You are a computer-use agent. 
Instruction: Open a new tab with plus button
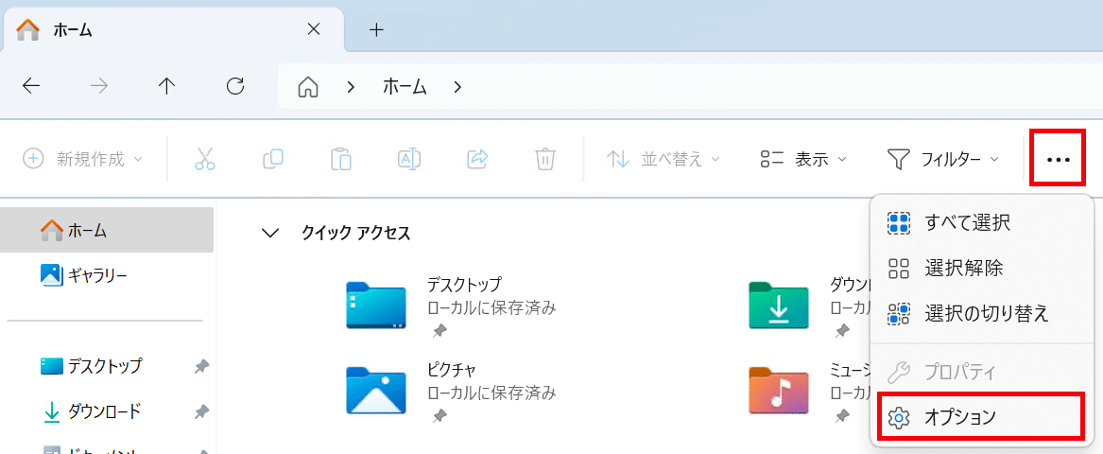pyautogui.click(x=377, y=29)
